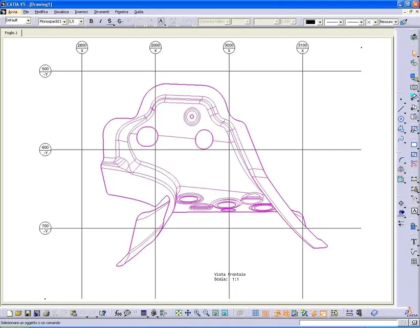420x328 pixels.
Task: Expand the font size 3,5 dropdown
Action: pyautogui.click(x=81, y=22)
